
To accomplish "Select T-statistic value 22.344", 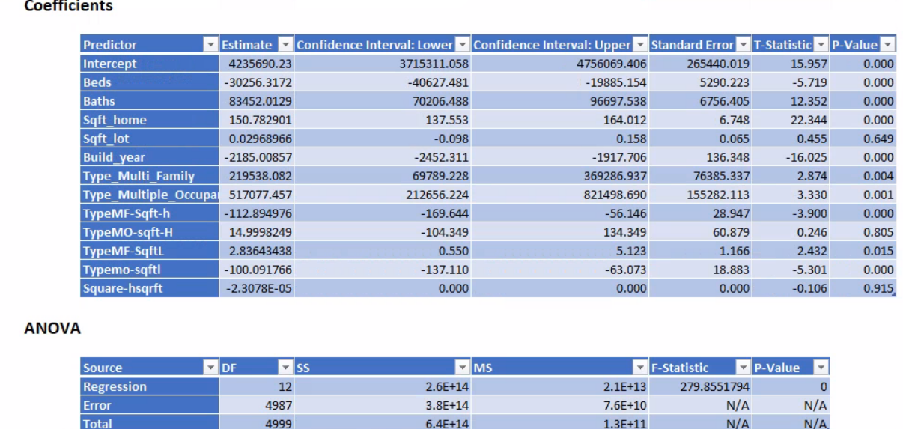I will click(x=791, y=120).
